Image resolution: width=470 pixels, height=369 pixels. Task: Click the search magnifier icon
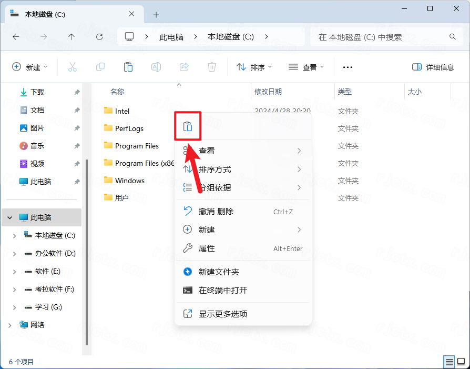453,37
